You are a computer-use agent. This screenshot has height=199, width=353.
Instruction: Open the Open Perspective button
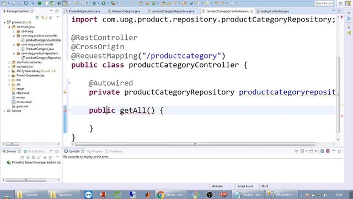(x=340, y=3)
